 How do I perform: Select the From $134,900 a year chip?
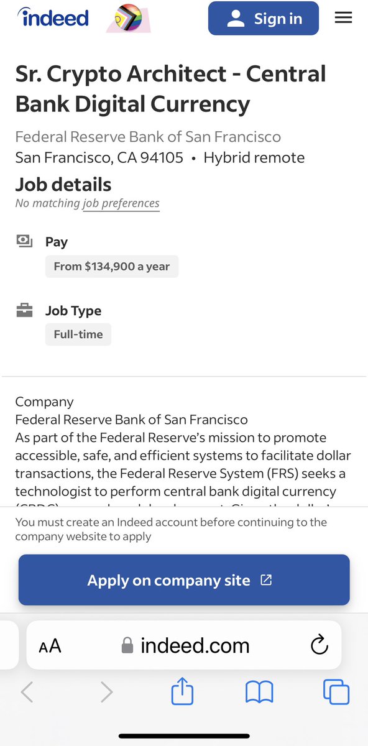click(x=112, y=266)
